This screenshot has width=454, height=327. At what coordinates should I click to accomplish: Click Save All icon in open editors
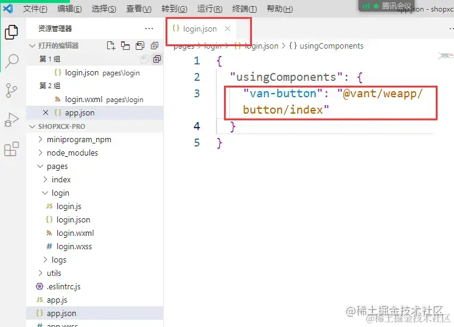click(x=140, y=46)
